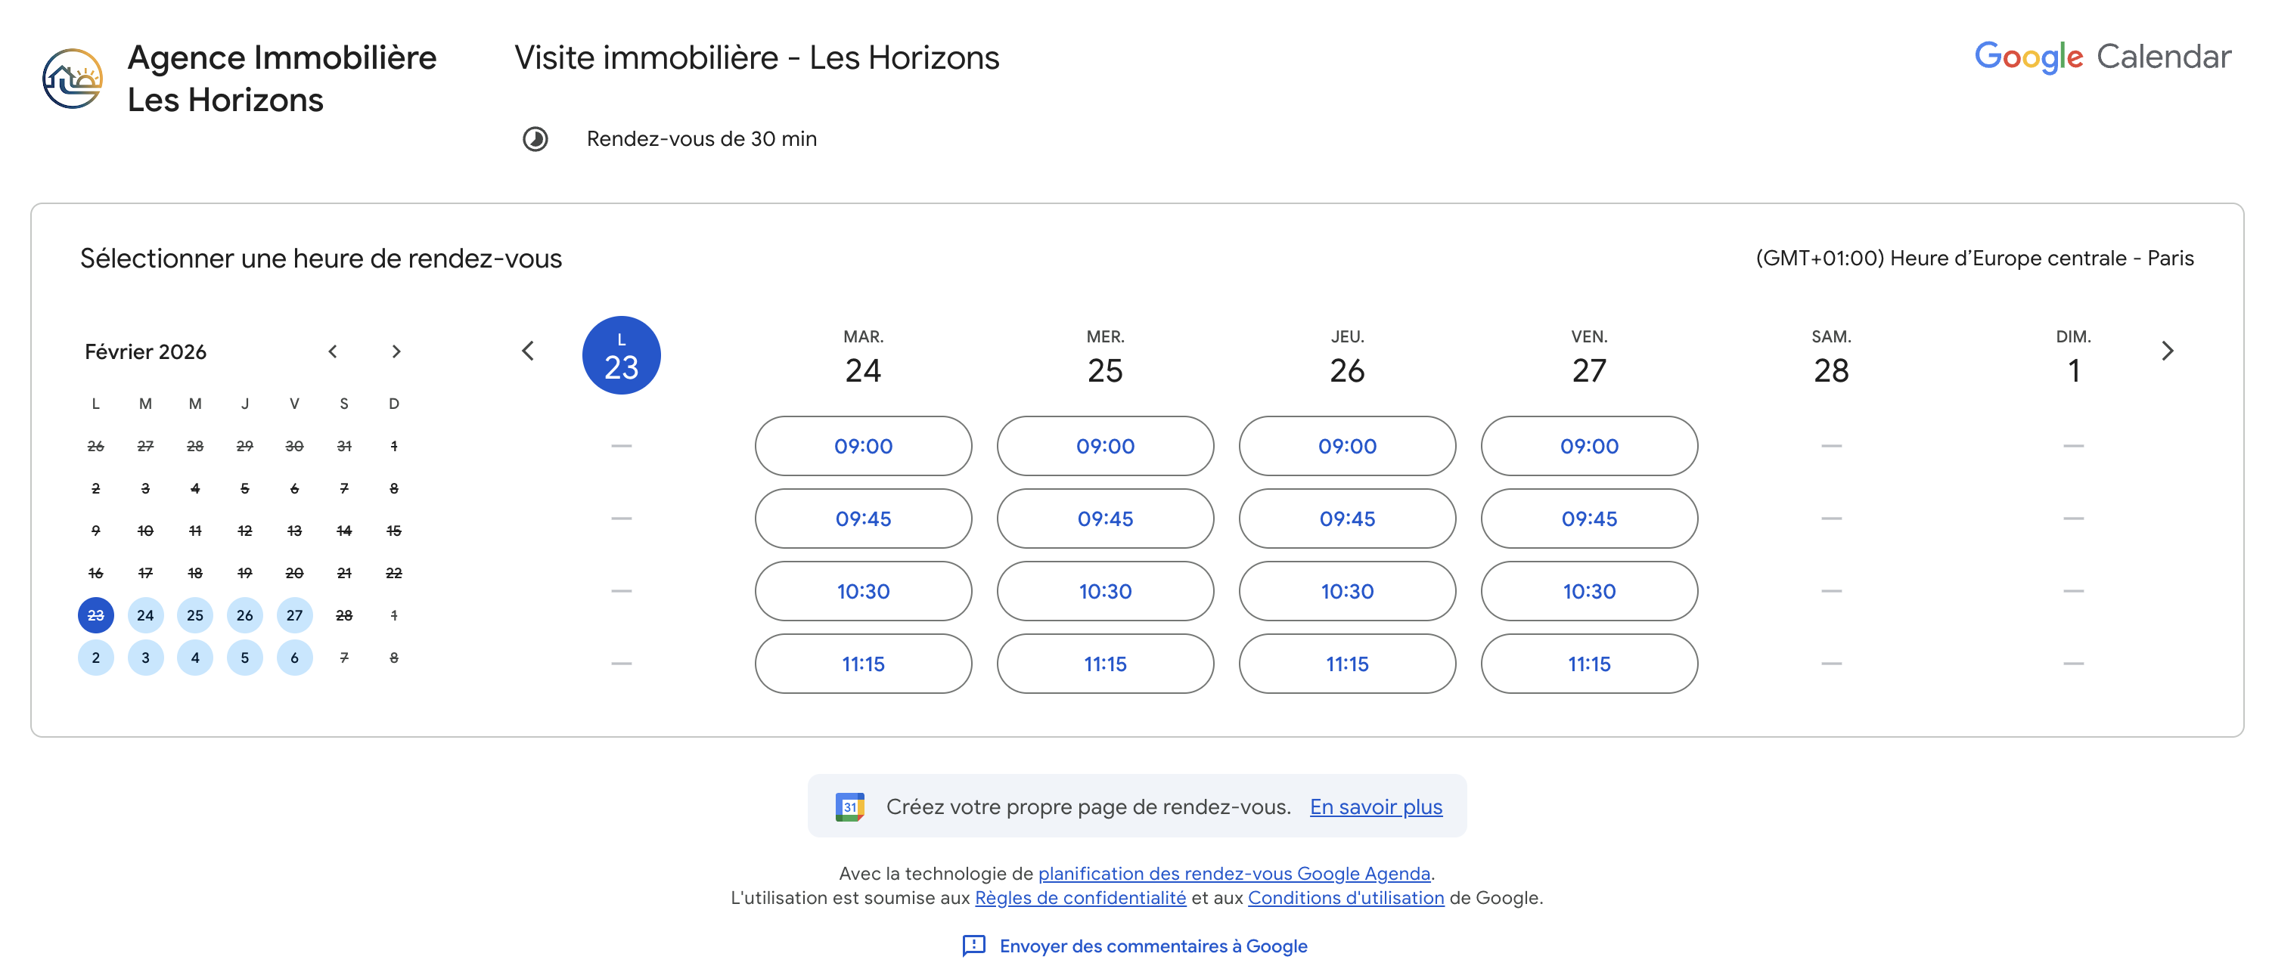Go to previous month in mini calendar

click(x=333, y=351)
